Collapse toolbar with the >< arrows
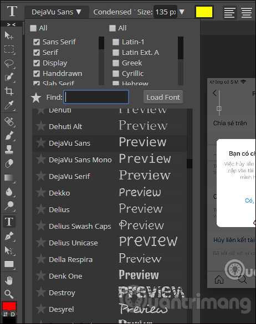 [x=11, y=24]
